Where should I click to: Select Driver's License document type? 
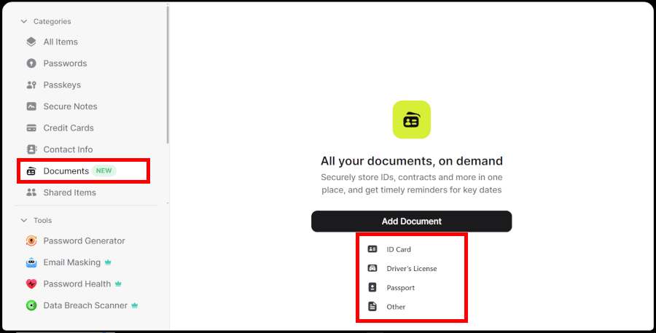coord(411,269)
